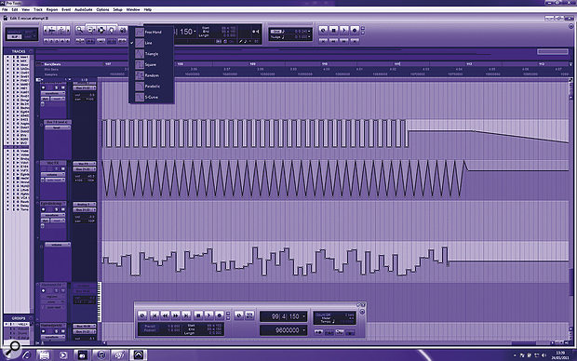The width and height of the screenshot is (577, 361).
Task: Choose the Line pencil shape
Action: tap(151, 43)
